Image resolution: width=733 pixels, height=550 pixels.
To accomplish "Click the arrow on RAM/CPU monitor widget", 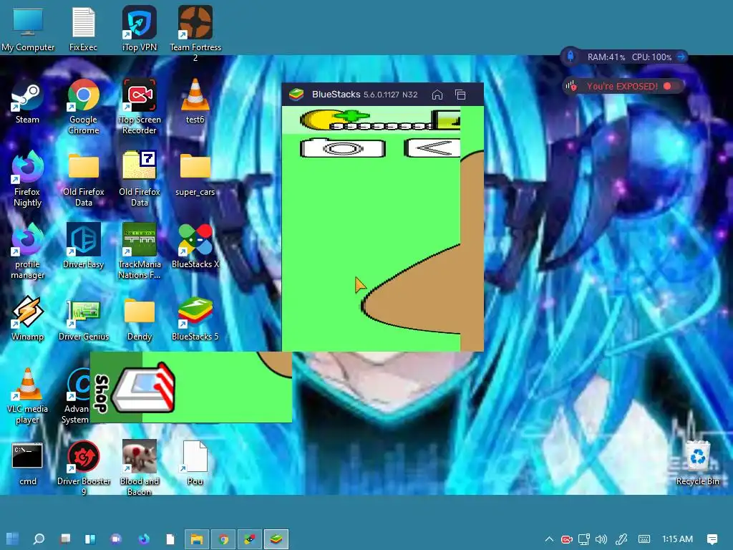I will pos(681,57).
